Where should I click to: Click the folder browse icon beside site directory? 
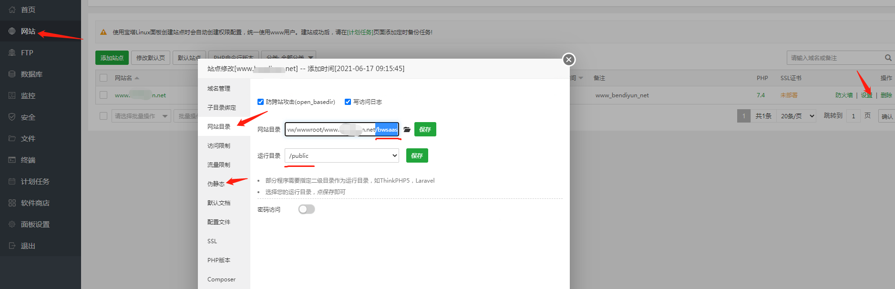(407, 129)
